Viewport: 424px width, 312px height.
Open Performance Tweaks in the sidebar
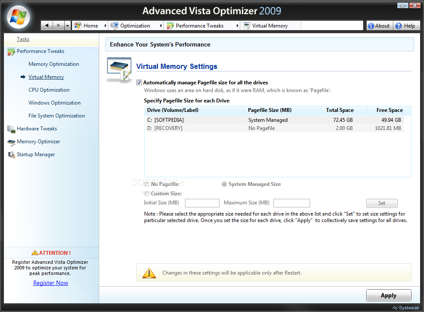[41, 51]
